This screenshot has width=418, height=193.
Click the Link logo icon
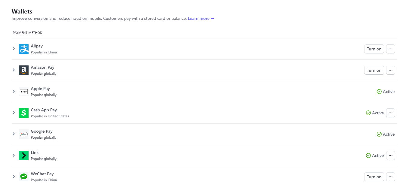24,155
